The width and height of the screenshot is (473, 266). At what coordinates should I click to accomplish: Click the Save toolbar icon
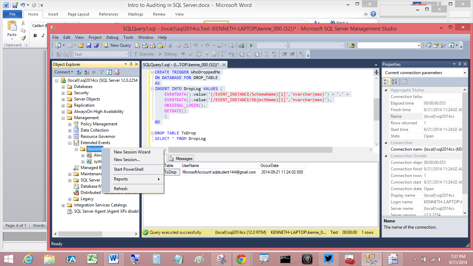[88, 45]
